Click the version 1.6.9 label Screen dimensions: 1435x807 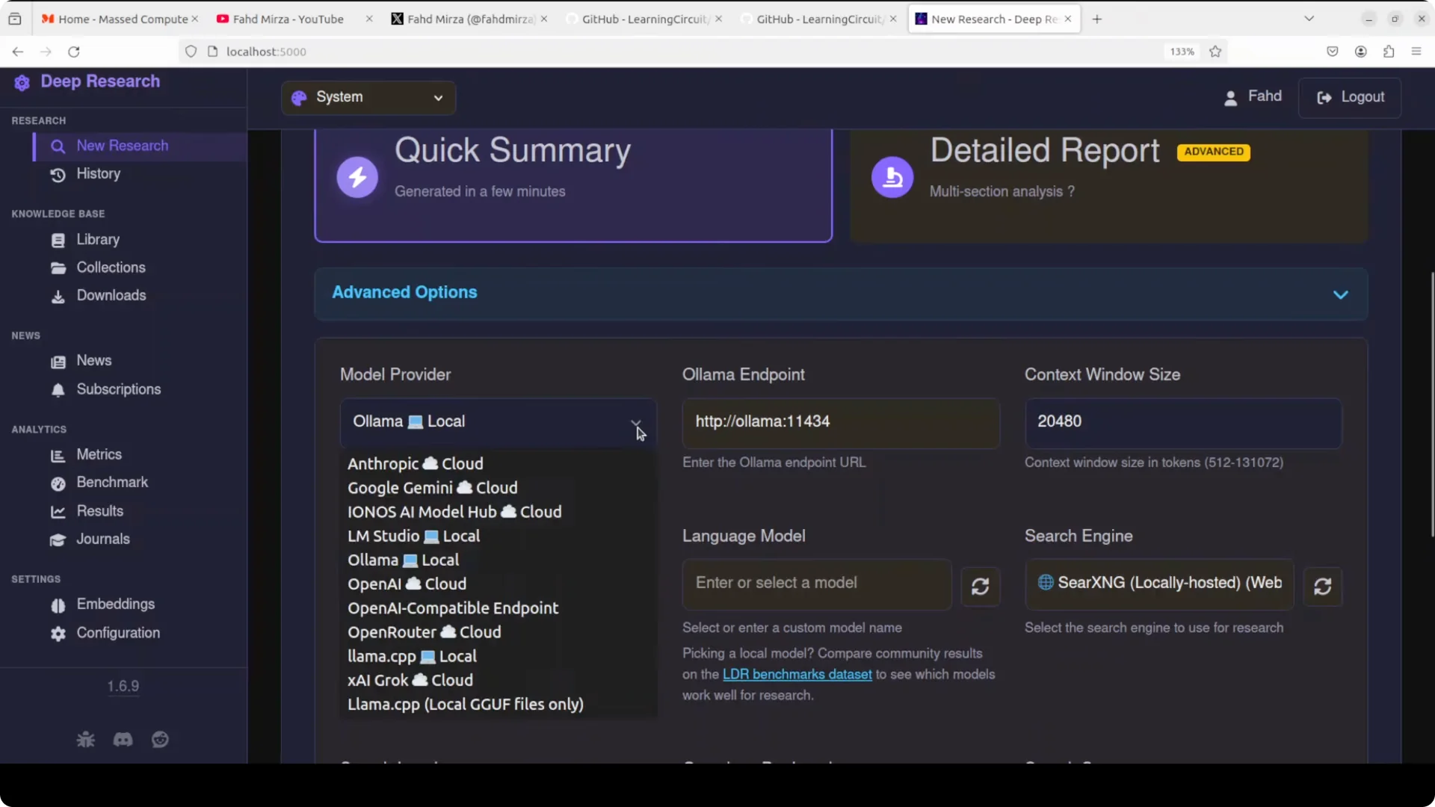[123, 687]
